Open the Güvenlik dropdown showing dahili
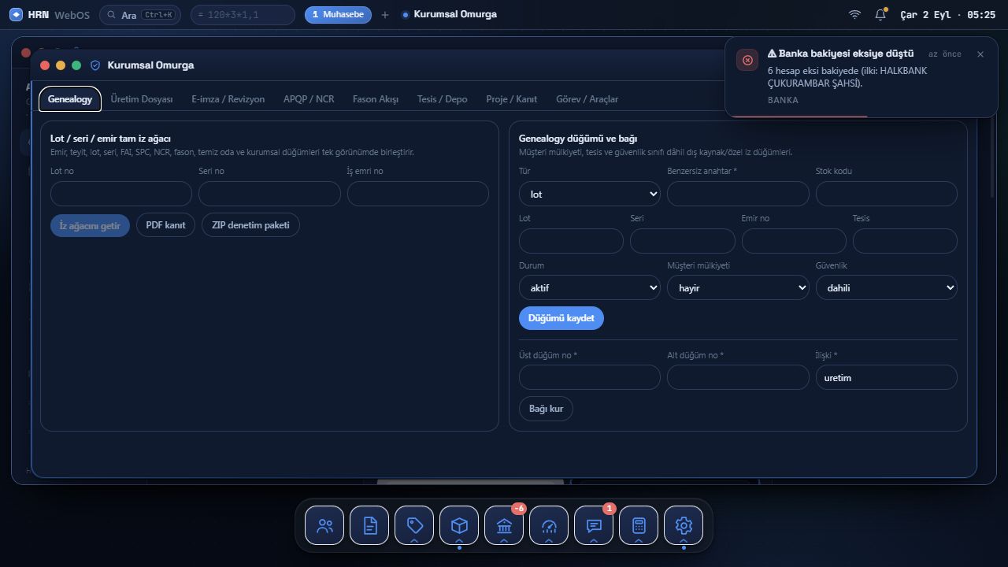1008x567 pixels. (x=887, y=288)
